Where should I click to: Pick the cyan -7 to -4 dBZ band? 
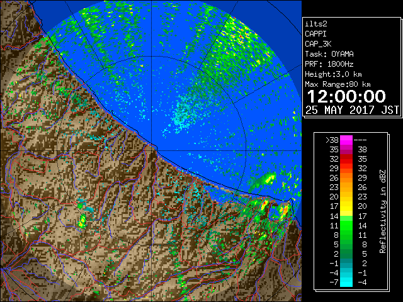[346, 282]
